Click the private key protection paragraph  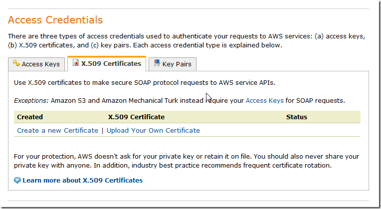click(187, 161)
